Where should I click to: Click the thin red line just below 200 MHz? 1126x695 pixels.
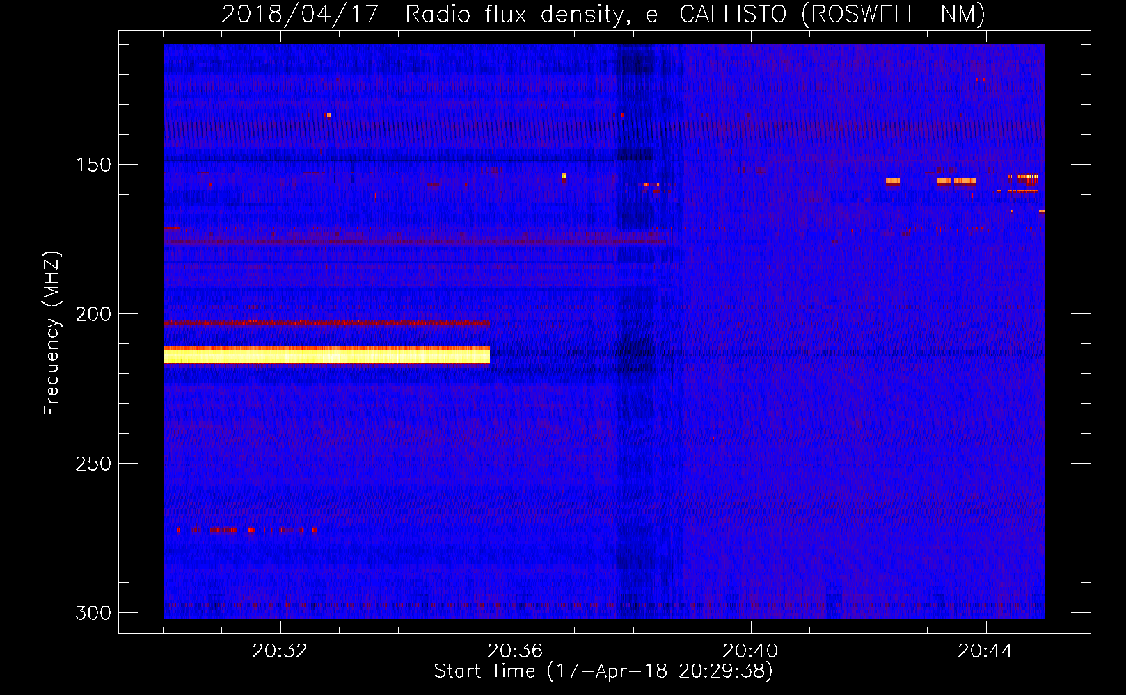pyautogui.click(x=326, y=323)
